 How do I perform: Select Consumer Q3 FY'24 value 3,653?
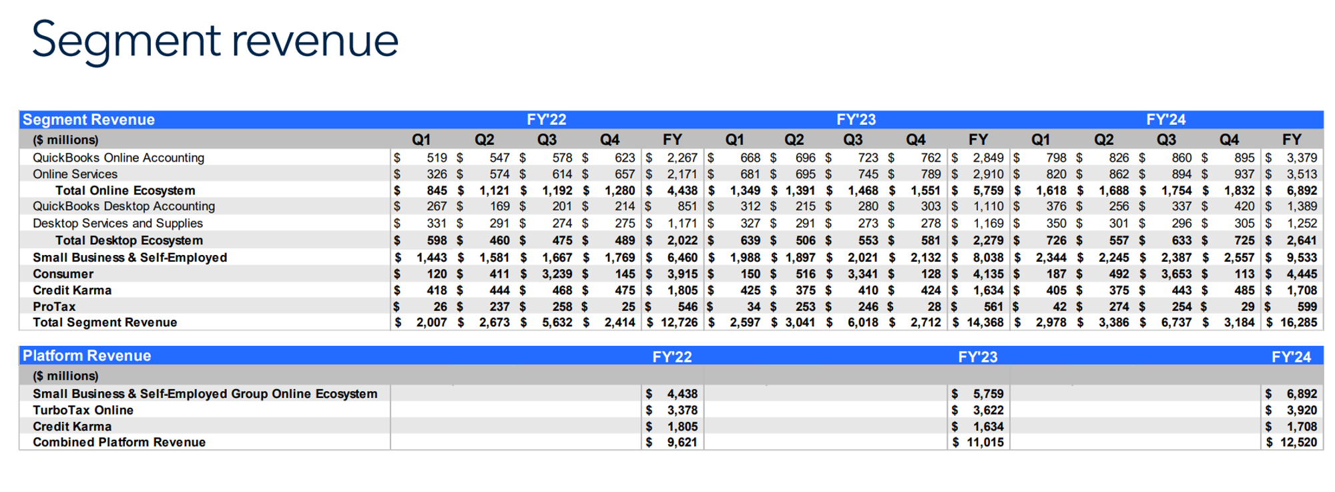coord(1177,274)
